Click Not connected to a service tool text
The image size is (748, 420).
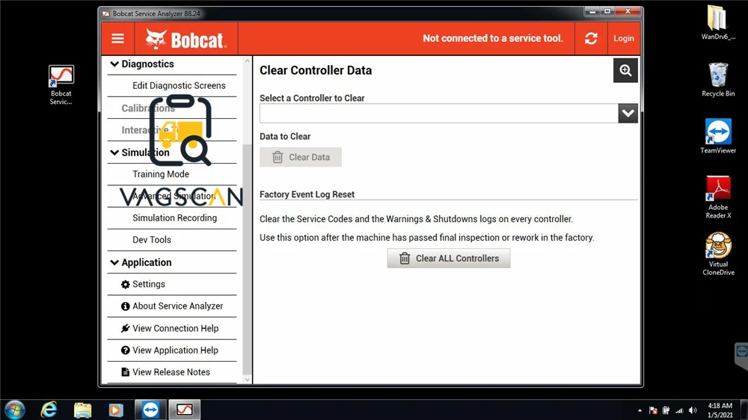coord(493,39)
